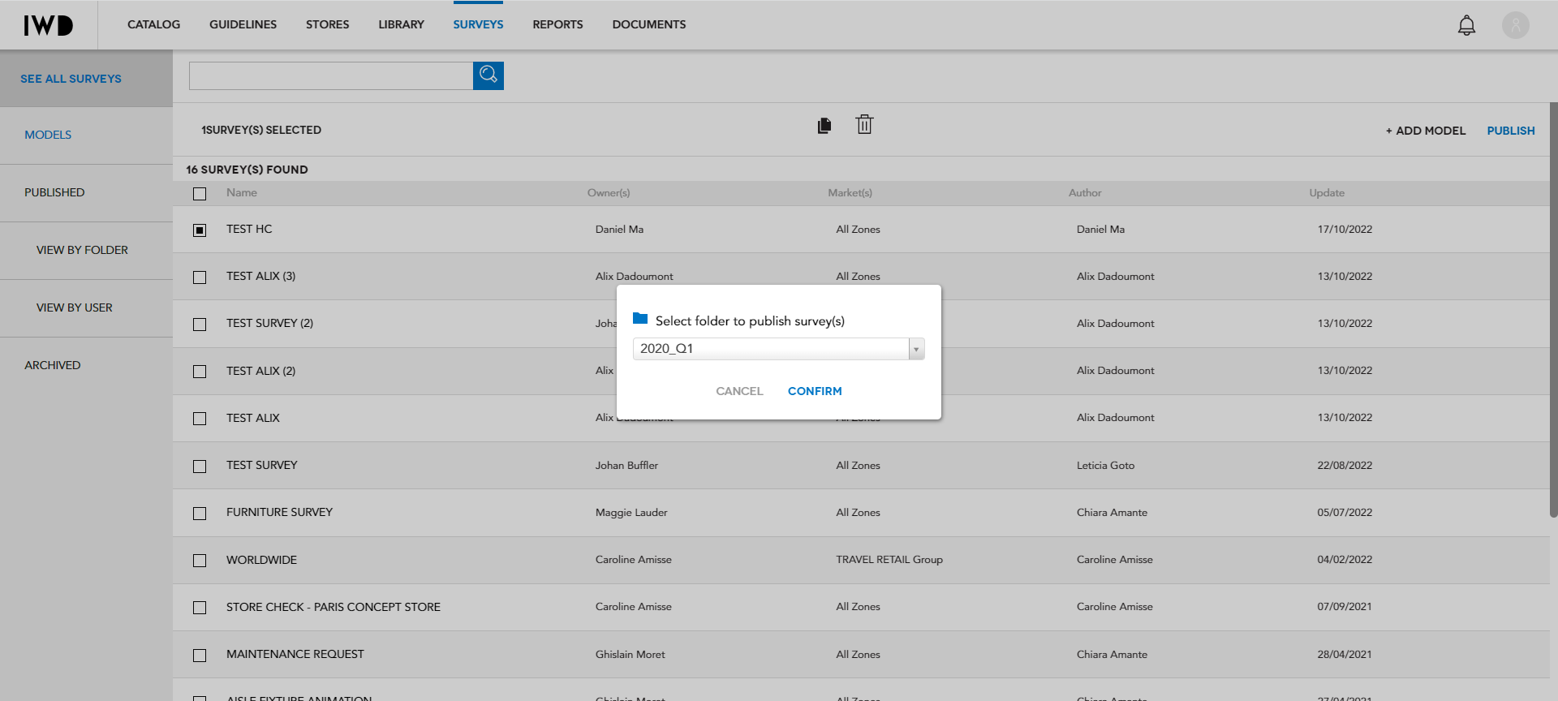Open ARCHIVED in the sidebar

[53, 365]
